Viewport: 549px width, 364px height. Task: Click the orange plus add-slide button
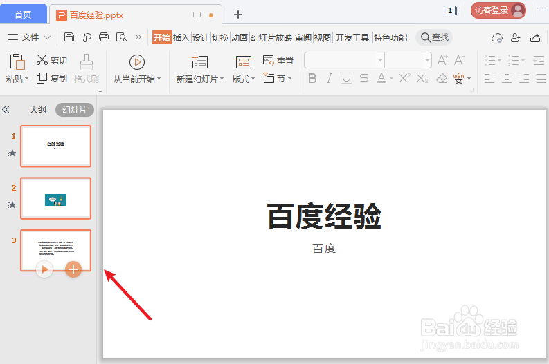[73, 269]
